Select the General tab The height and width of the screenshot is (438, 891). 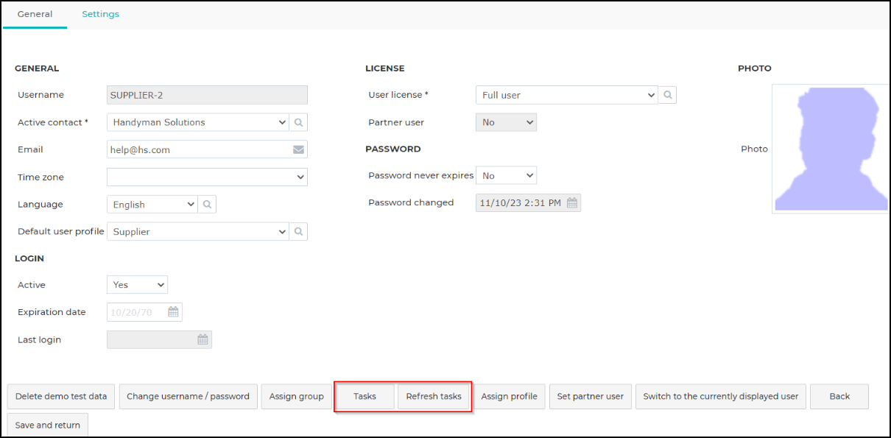35,14
